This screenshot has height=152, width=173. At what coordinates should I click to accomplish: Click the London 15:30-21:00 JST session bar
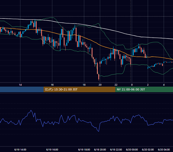[79, 89]
